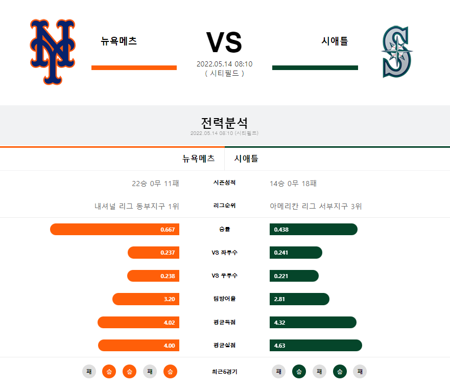Click the New York Mets logo
This screenshot has width=450, height=386.
pos(53,52)
